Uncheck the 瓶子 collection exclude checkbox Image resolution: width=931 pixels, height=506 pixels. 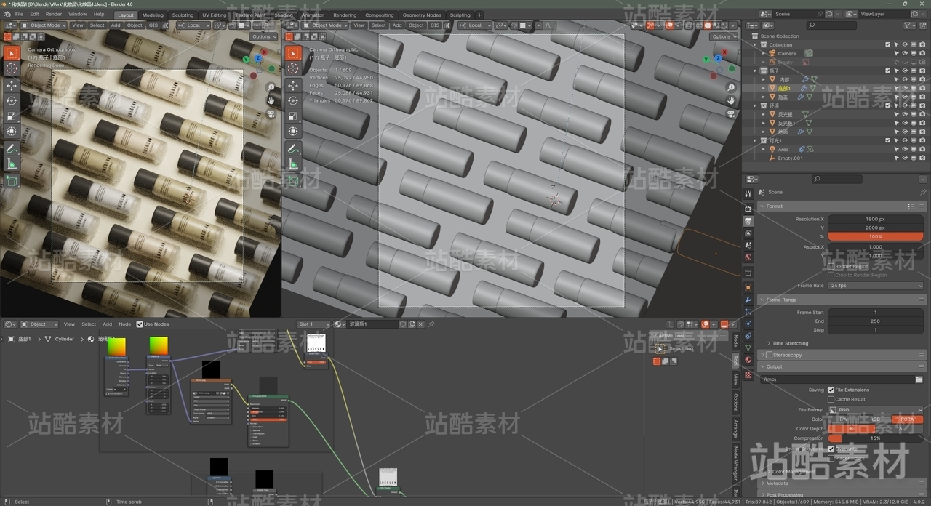tap(887, 71)
